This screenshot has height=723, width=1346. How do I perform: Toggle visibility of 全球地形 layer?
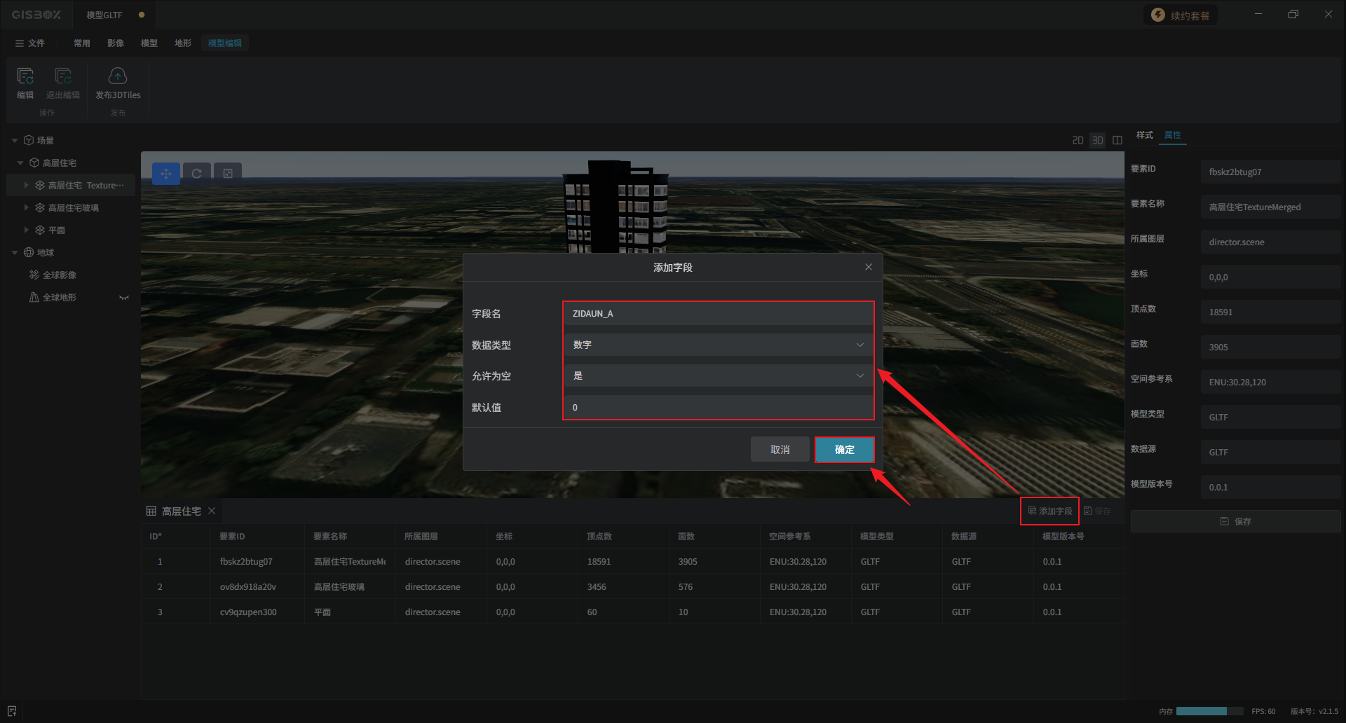pyautogui.click(x=124, y=298)
